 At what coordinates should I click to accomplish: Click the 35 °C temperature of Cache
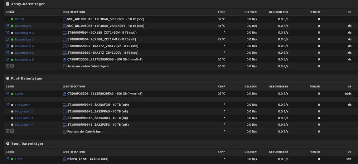pos(222,94)
